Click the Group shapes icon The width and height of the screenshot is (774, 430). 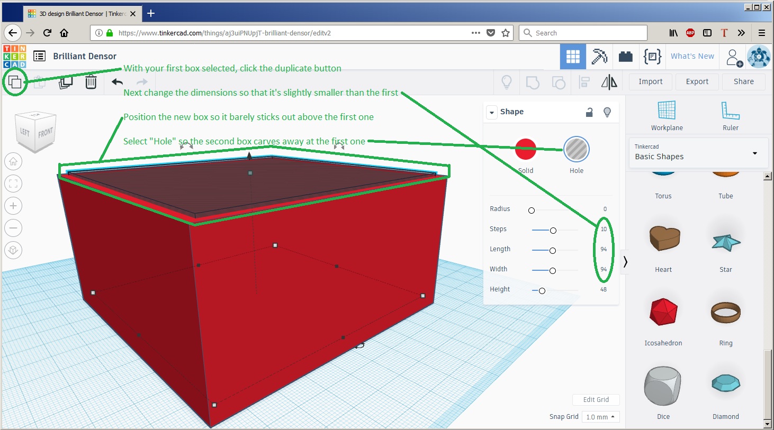pos(533,82)
